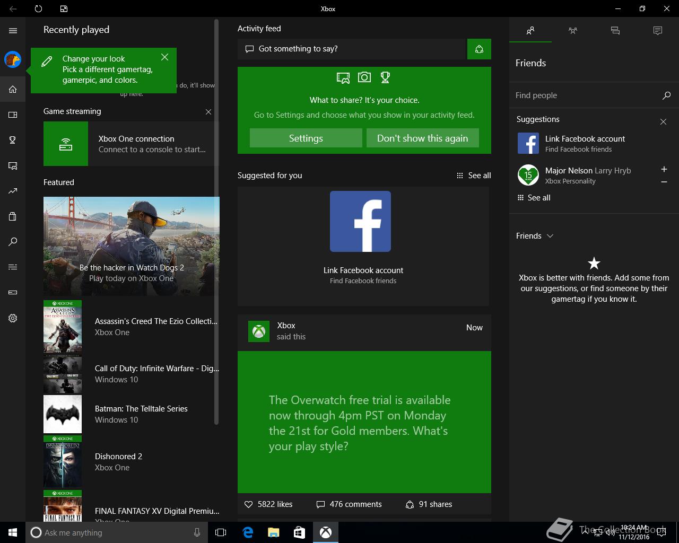
Task: Open Store bag icon in the sidebar
Action: [x=13, y=216]
